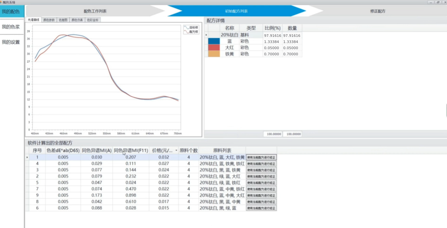
Task: Switch to the 光谱曲线 tab
Action: tap(33, 20)
